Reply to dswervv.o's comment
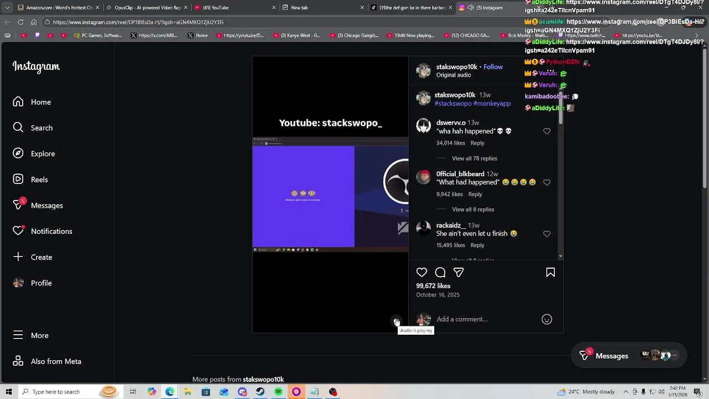The width and height of the screenshot is (709, 399). pos(477,143)
